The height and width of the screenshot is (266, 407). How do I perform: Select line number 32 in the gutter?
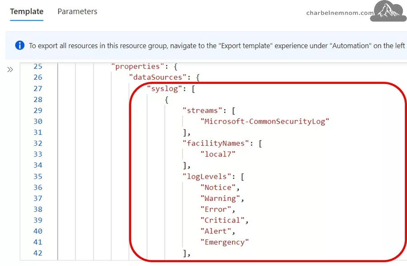click(38, 143)
